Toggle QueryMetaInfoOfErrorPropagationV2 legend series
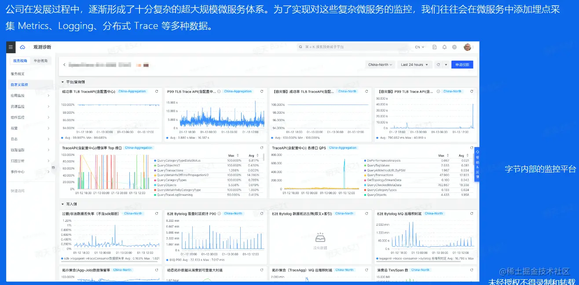This screenshot has height=285, width=579. (181, 175)
